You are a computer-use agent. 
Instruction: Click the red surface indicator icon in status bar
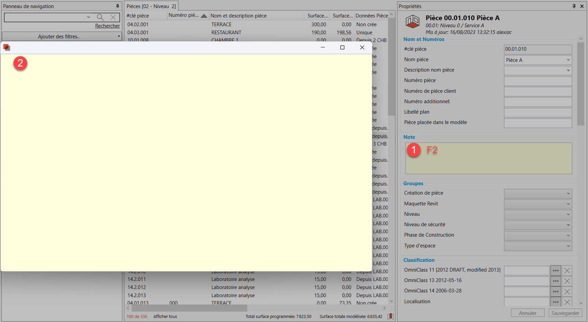pyautogui.click(x=390, y=316)
